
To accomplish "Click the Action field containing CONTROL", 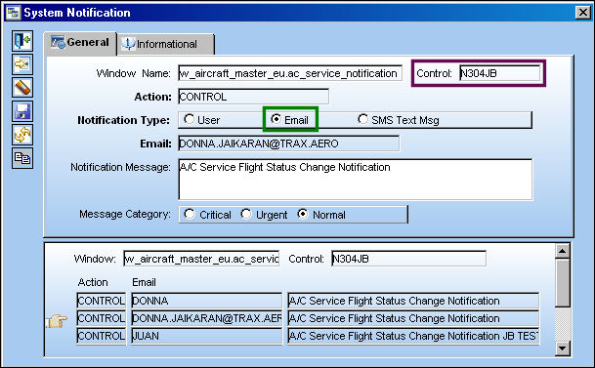I will [x=253, y=97].
